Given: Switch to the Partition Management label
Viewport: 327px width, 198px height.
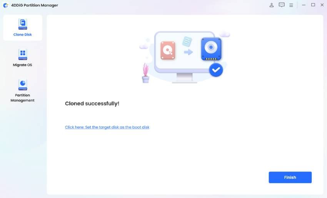Looking at the screenshot, I should [x=23, y=98].
